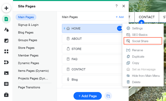Viewport: 166px width, 101px height.
Task: Select the STORE page in the list
Action: coord(92,49)
